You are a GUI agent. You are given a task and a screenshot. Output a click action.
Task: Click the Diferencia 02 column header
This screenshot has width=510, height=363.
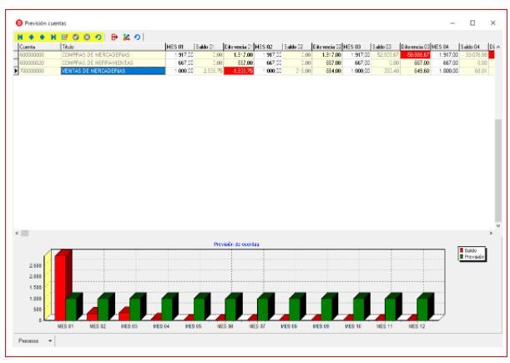pyautogui.click(x=327, y=47)
